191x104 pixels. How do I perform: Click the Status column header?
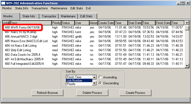(x=68, y=23)
